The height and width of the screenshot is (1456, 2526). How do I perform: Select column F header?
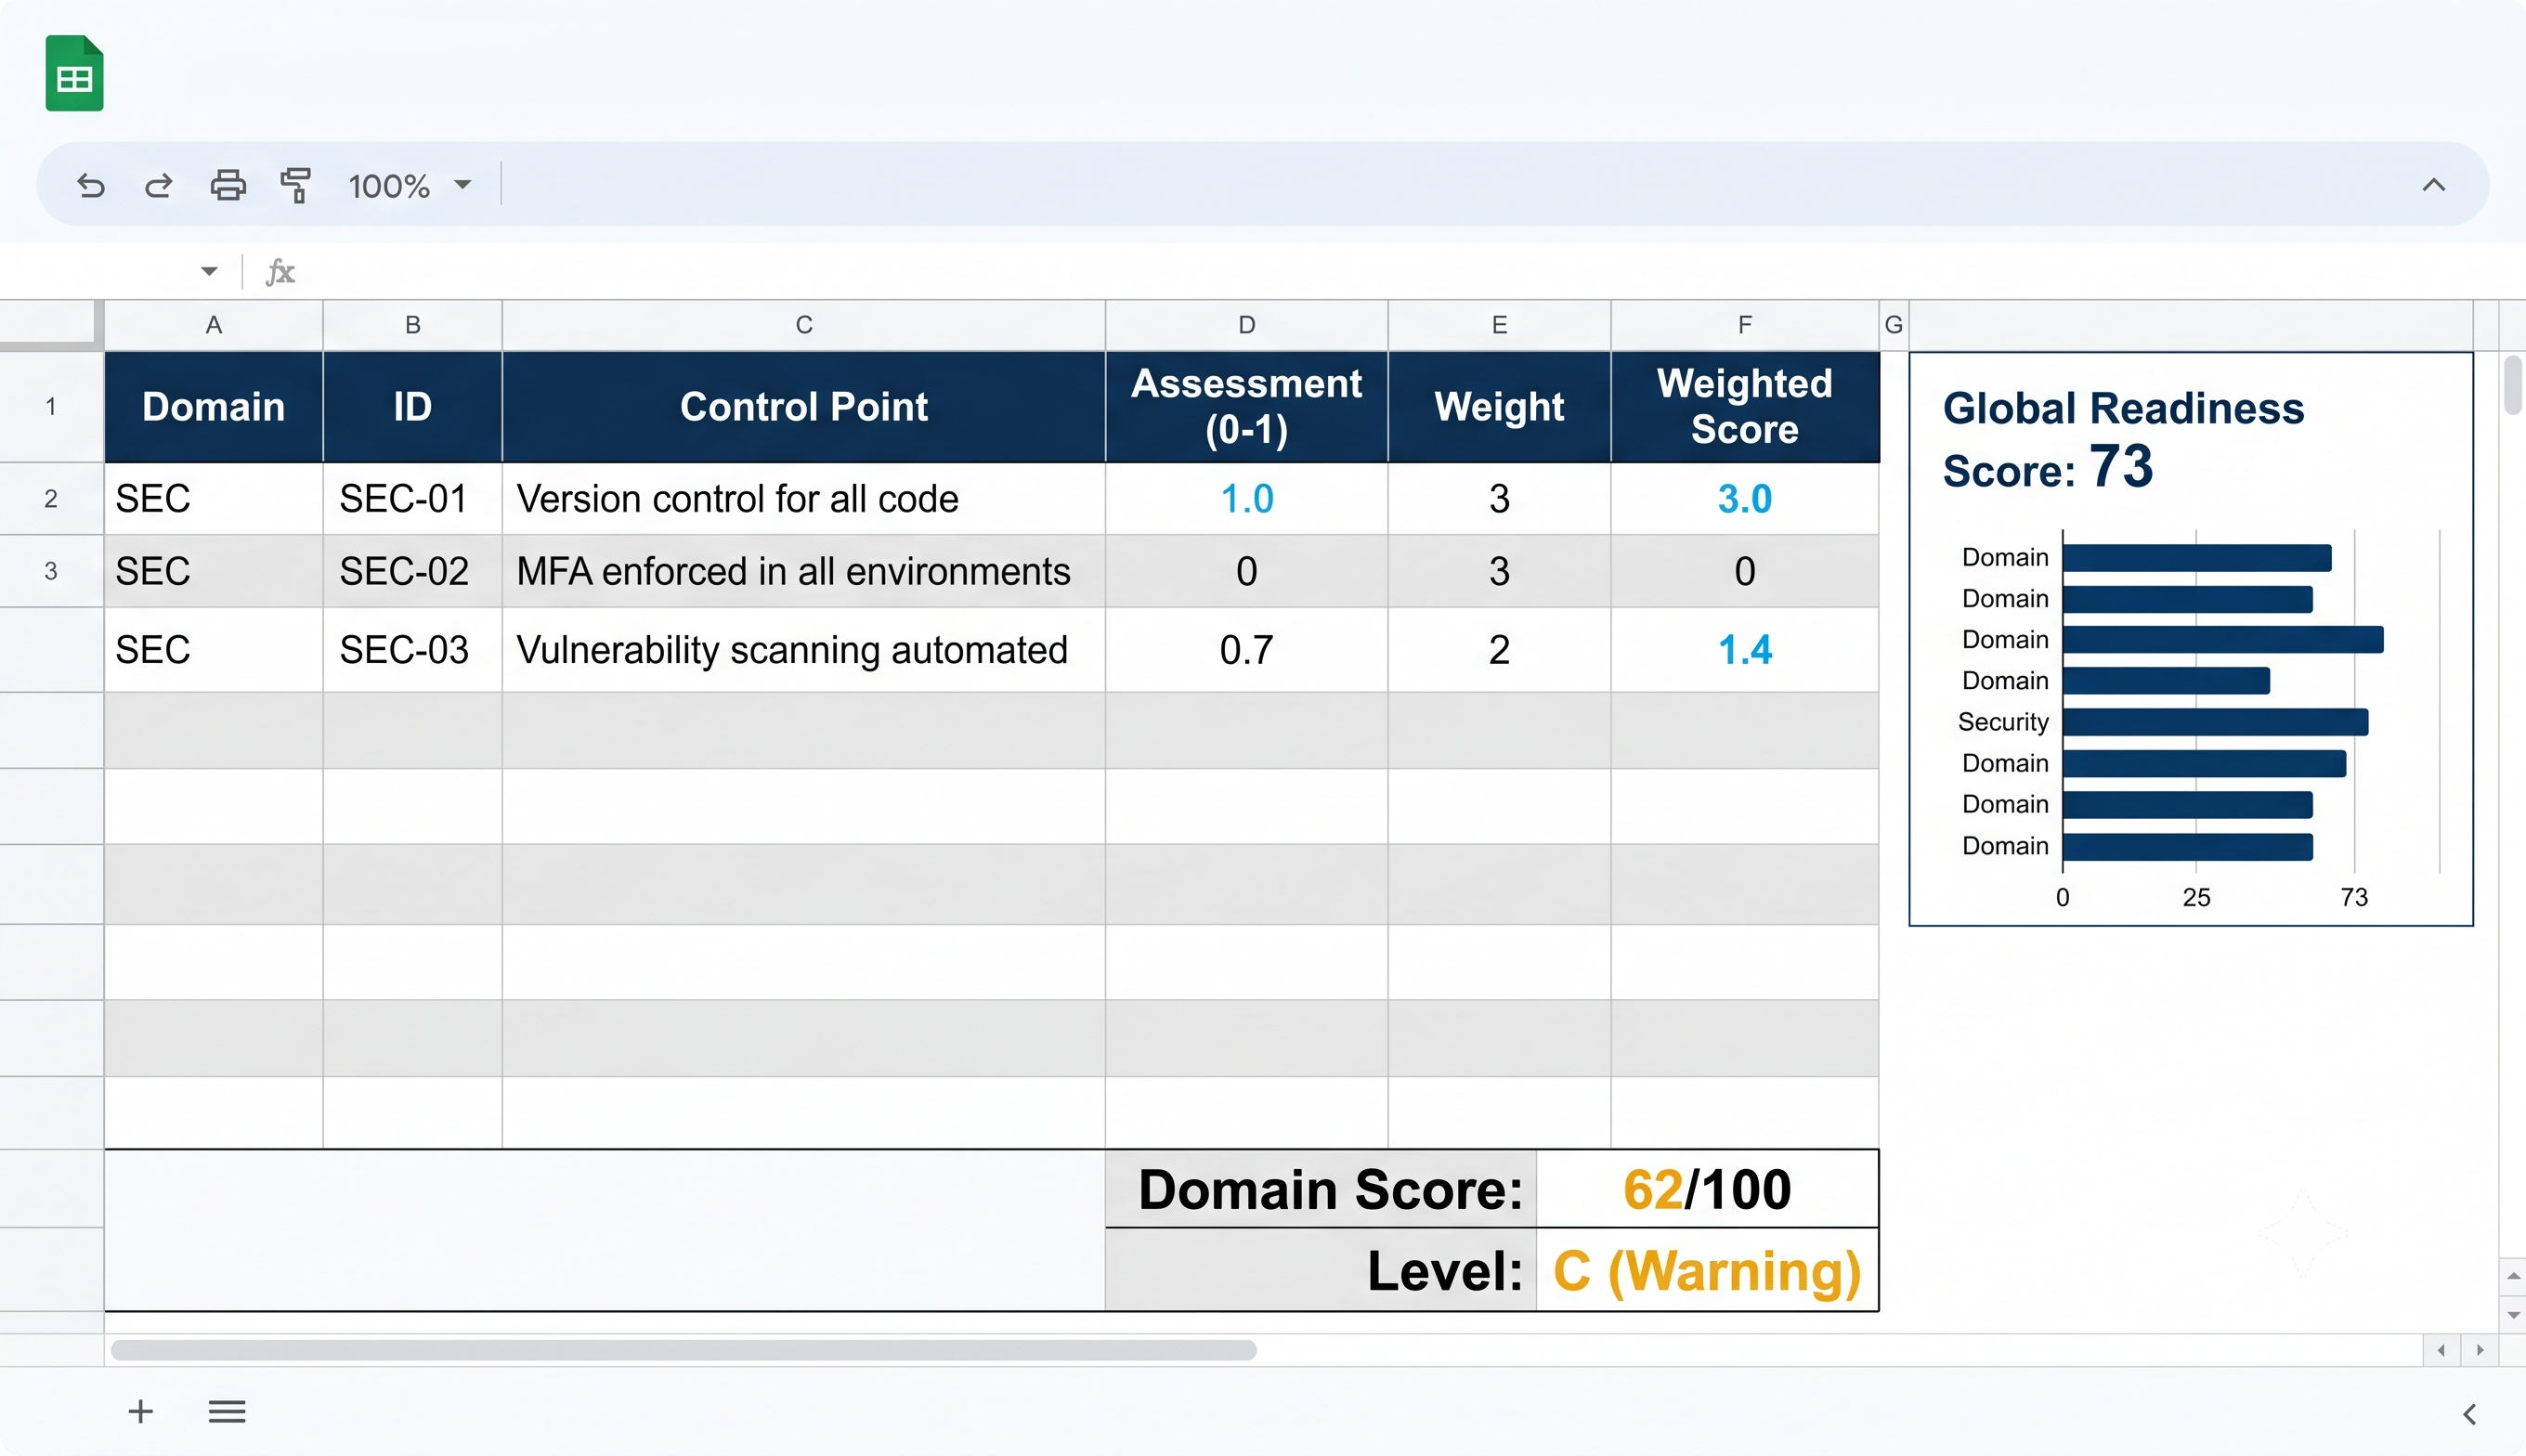click(1744, 325)
